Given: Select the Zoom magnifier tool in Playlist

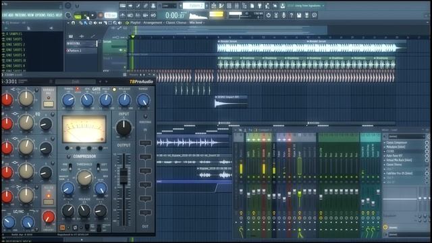Looking at the screenshot, I should click(x=115, y=23).
